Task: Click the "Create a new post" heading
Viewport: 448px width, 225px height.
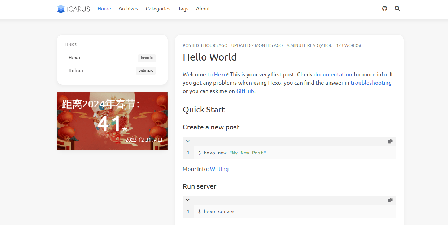Action: pyautogui.click(x=211, y=127)
